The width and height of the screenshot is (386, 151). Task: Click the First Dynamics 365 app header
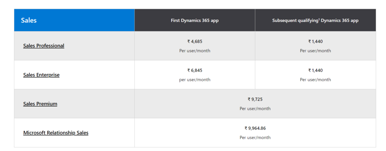(x=195, y=20)
